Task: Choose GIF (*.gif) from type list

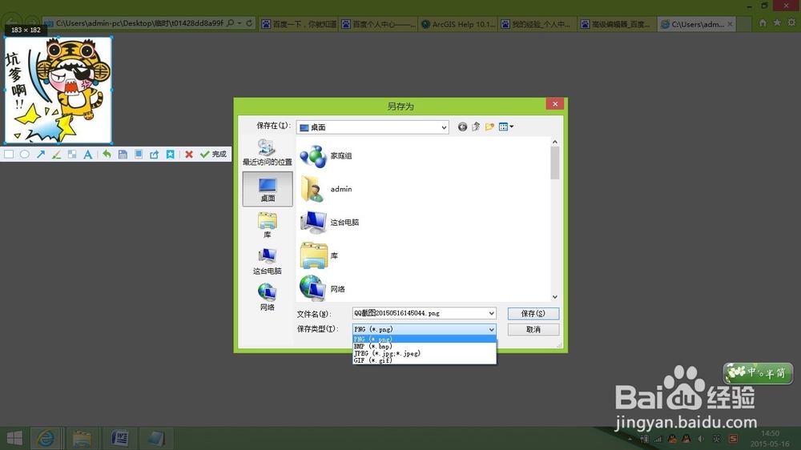Action: (424, 360)
